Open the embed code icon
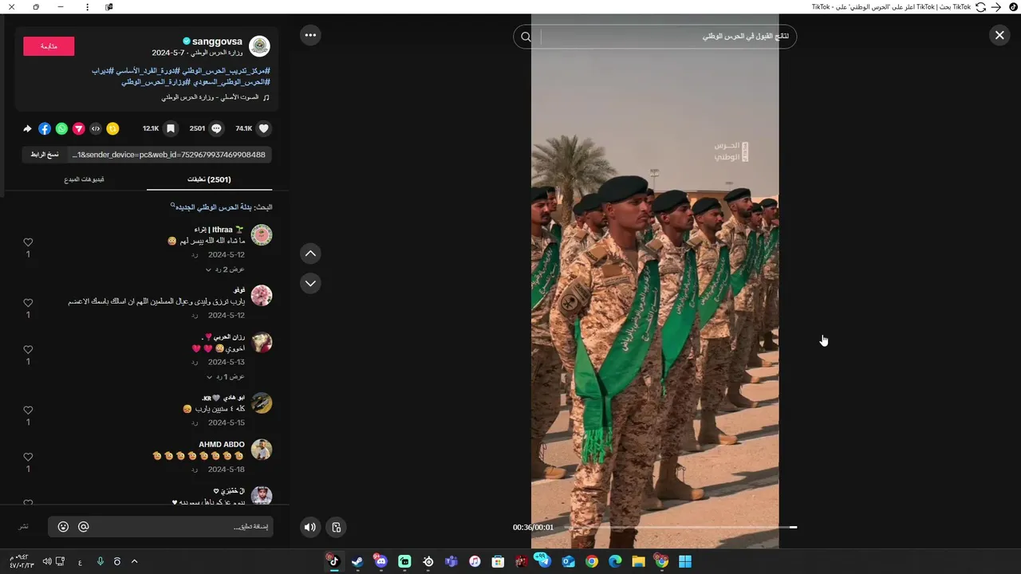 click(96, 128)
